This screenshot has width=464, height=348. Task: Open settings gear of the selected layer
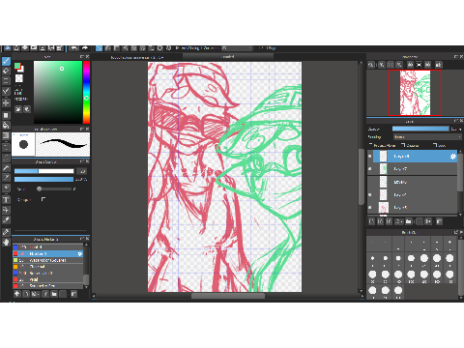[x=453, y=157]
